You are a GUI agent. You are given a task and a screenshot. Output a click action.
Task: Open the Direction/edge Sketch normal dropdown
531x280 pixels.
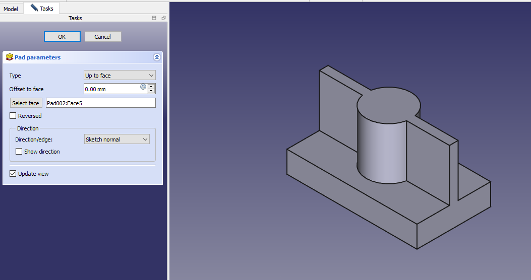pos(116,139)
